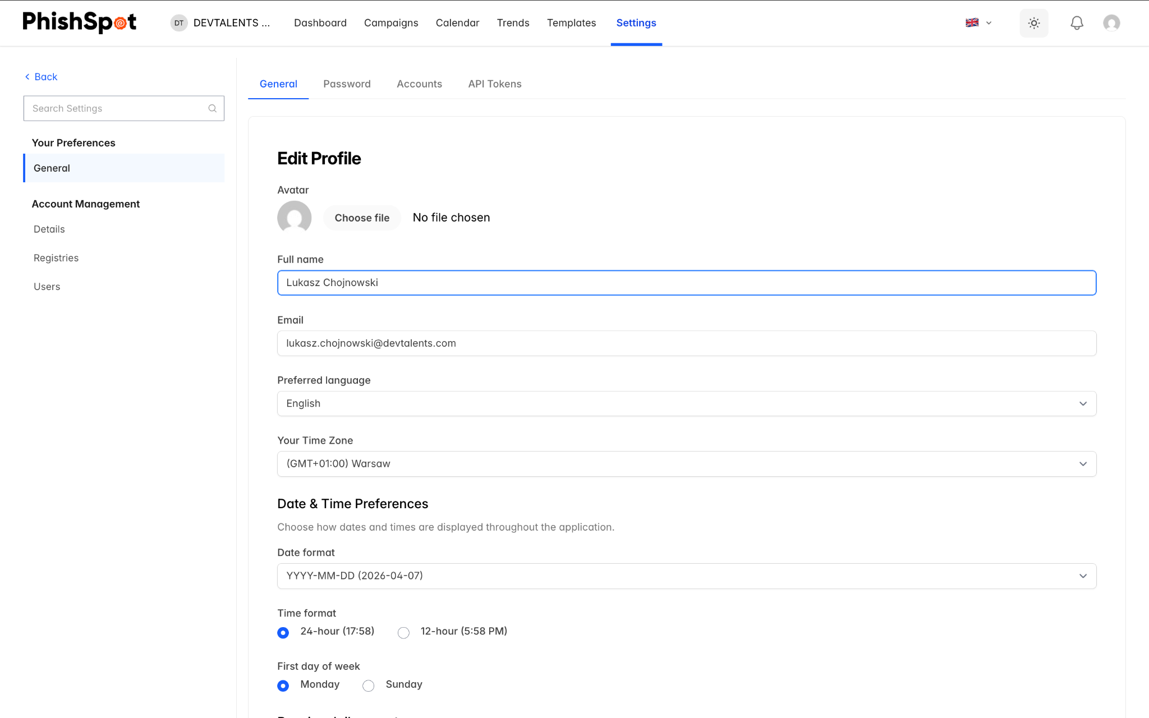Switch to the Accounts tab
The width and height of the screenshot is (1149, 718).
(419, 84)
